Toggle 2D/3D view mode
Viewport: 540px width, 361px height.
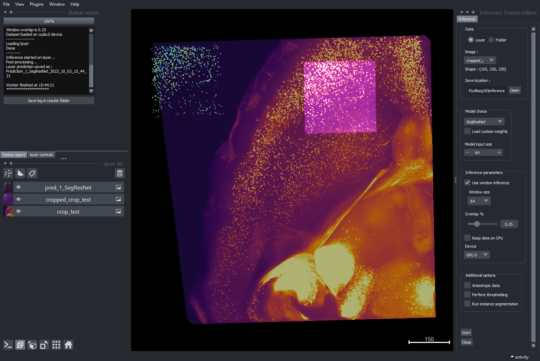click(x=20, y=345)
